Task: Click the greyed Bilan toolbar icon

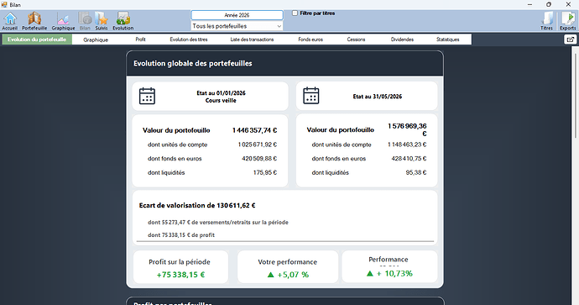Action: (85, 21)
